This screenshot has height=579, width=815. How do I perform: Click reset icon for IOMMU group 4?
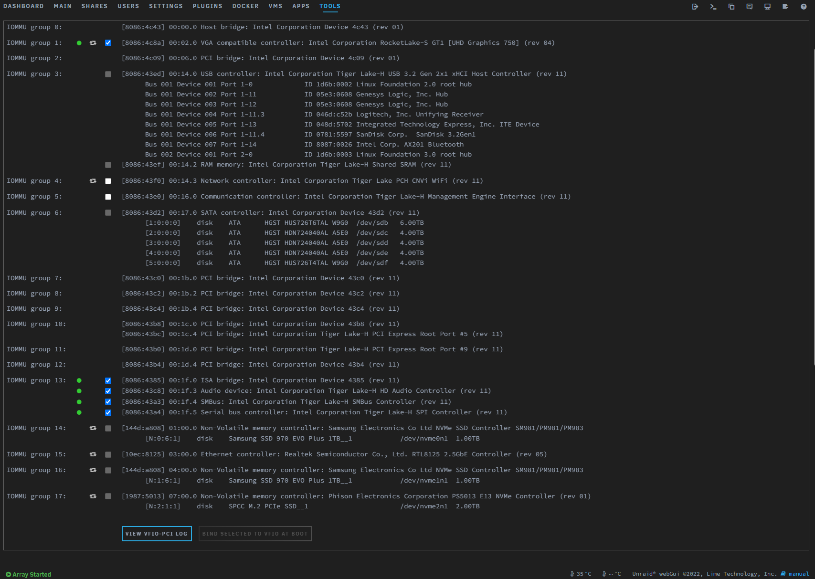tap(93, 181)
